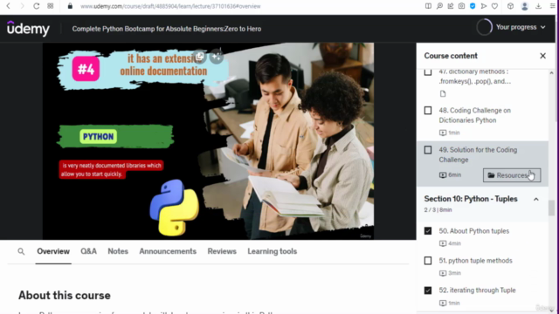Open the browser tab grid icon
The image size is (559, 314).
(51, 6)
